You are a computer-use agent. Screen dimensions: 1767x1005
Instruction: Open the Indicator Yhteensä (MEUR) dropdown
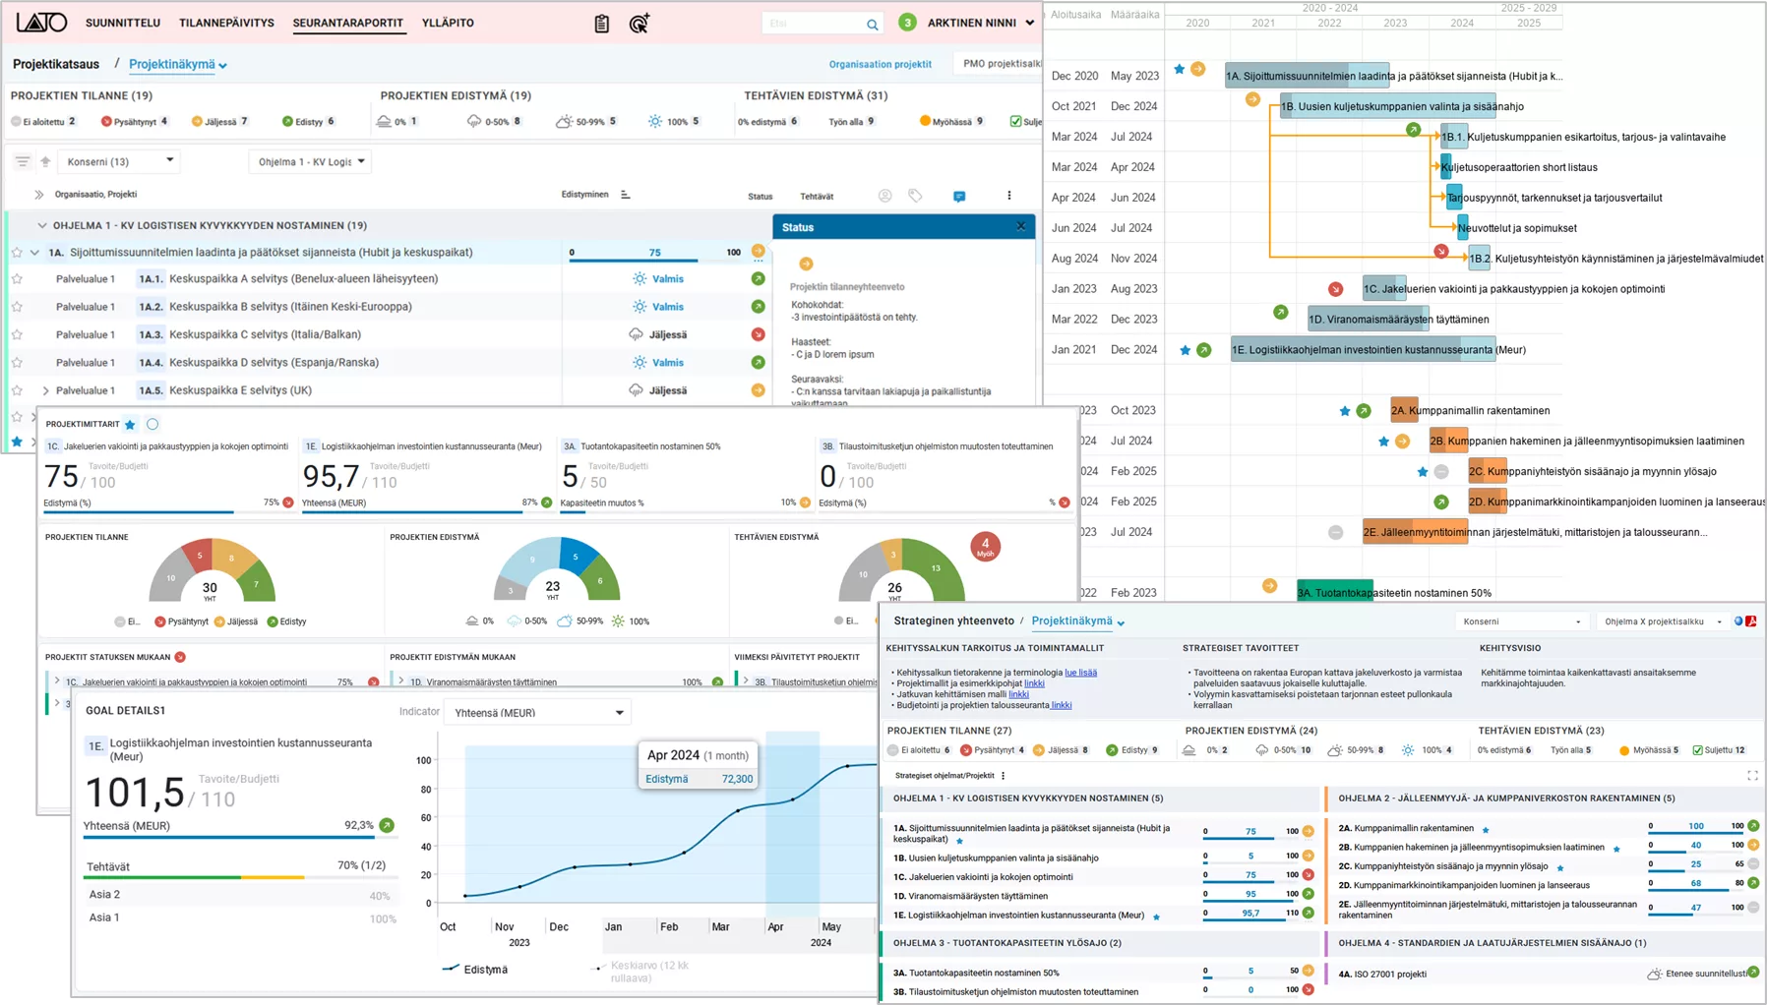coord(537,713)
